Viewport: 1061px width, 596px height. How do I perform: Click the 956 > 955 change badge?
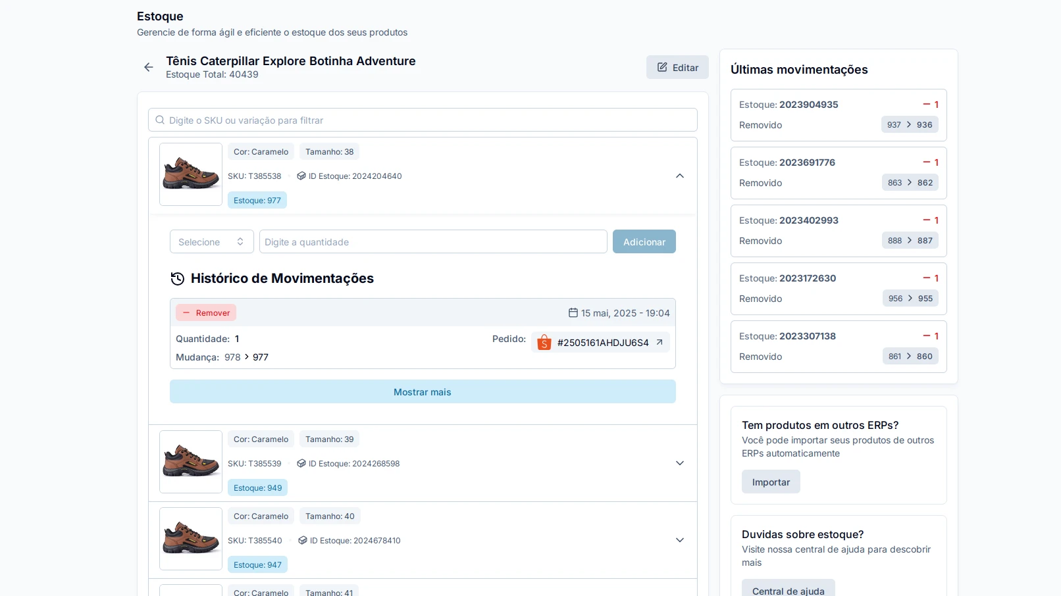click(x=910, y=298)
